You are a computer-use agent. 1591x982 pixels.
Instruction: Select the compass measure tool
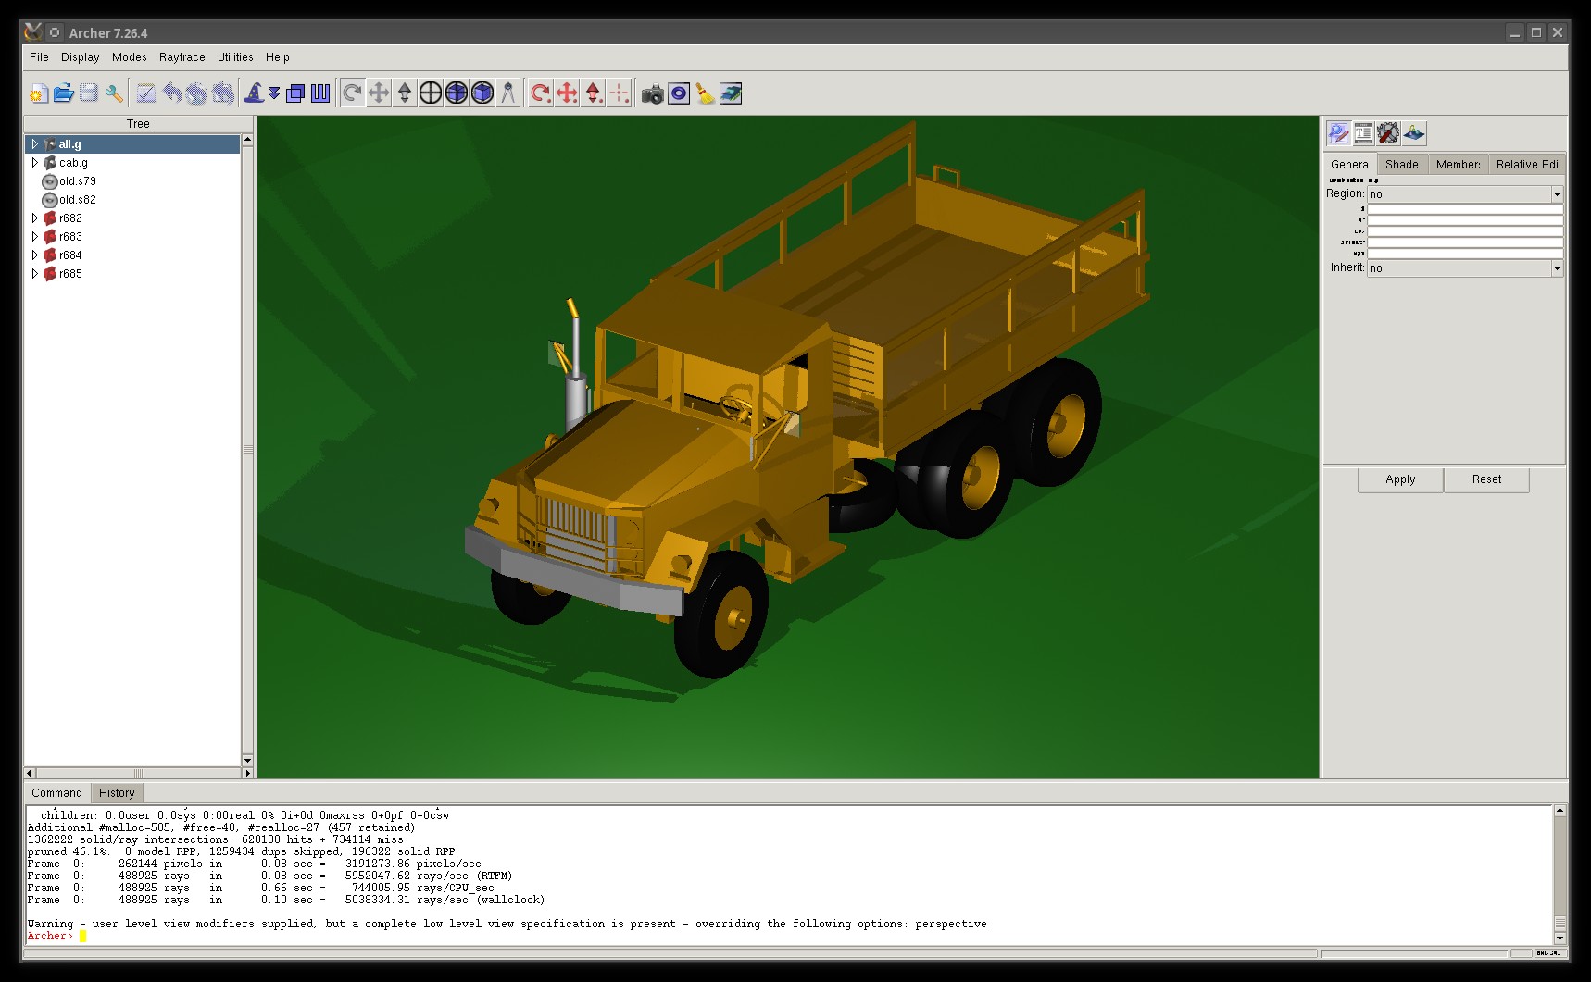click(507, 93)
